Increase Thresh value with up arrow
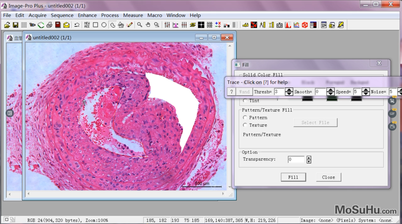This screenshot has width=402, height=224. pos(289,90)
